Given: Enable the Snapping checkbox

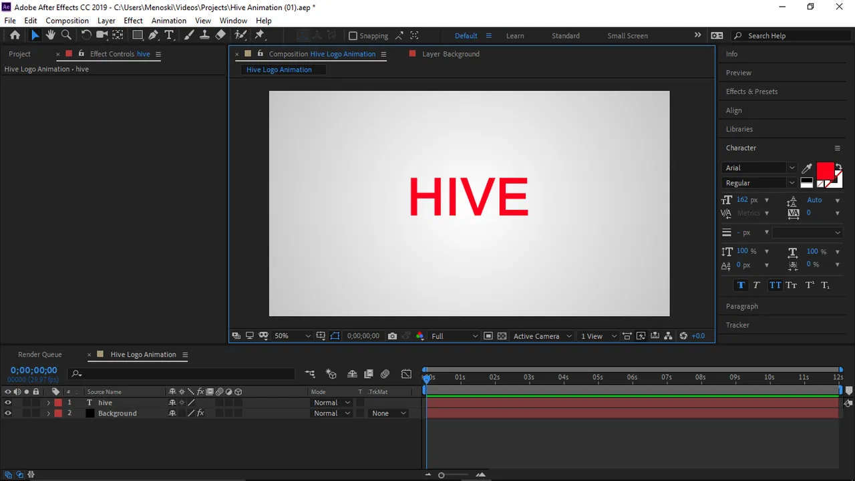Looking at the screenshot, I should point(353,36).
